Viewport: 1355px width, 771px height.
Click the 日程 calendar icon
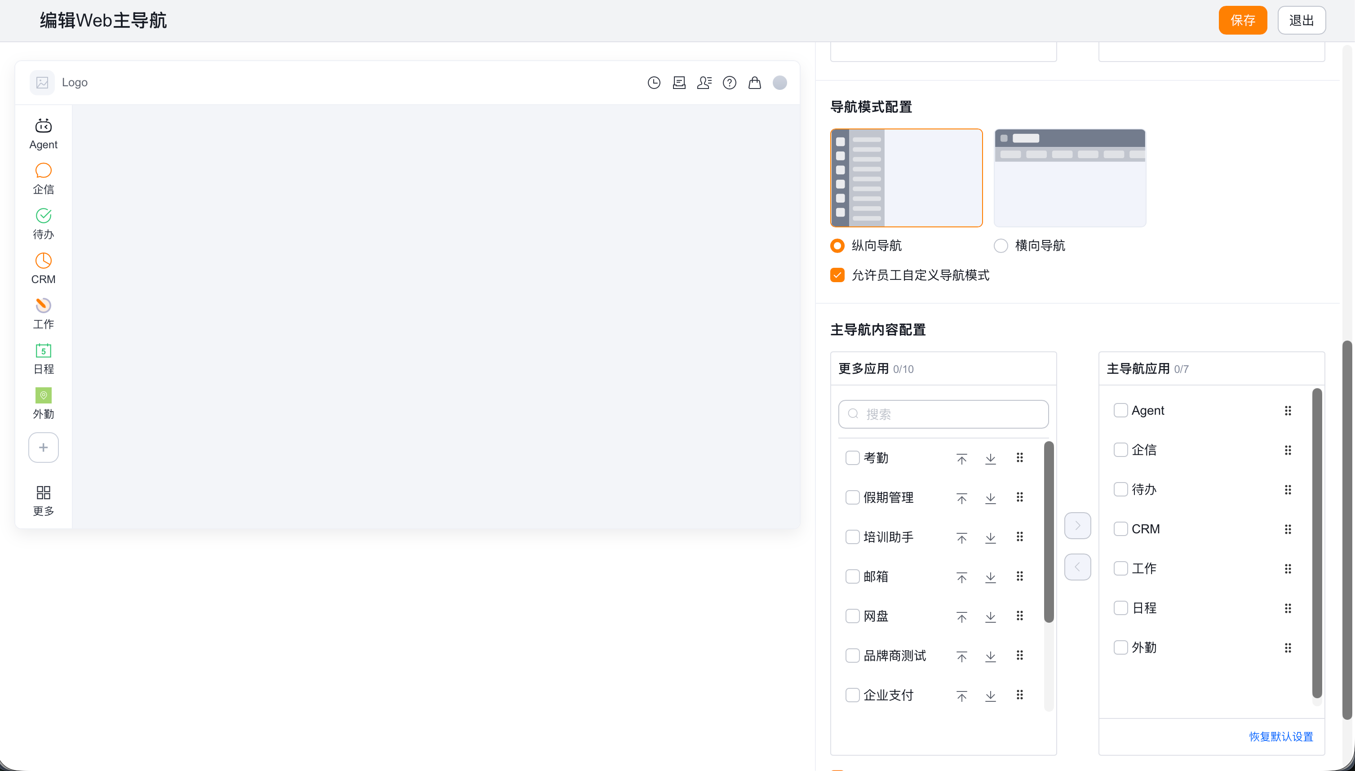[44, 350]
